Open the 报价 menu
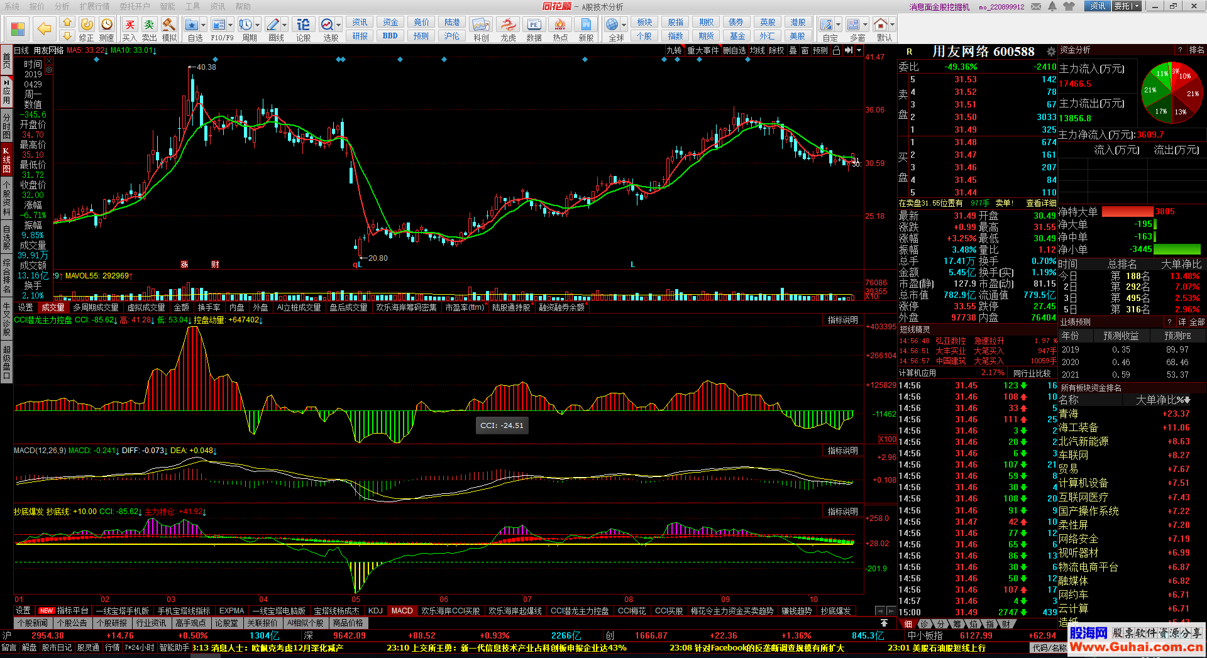 (x=37, y=6)
